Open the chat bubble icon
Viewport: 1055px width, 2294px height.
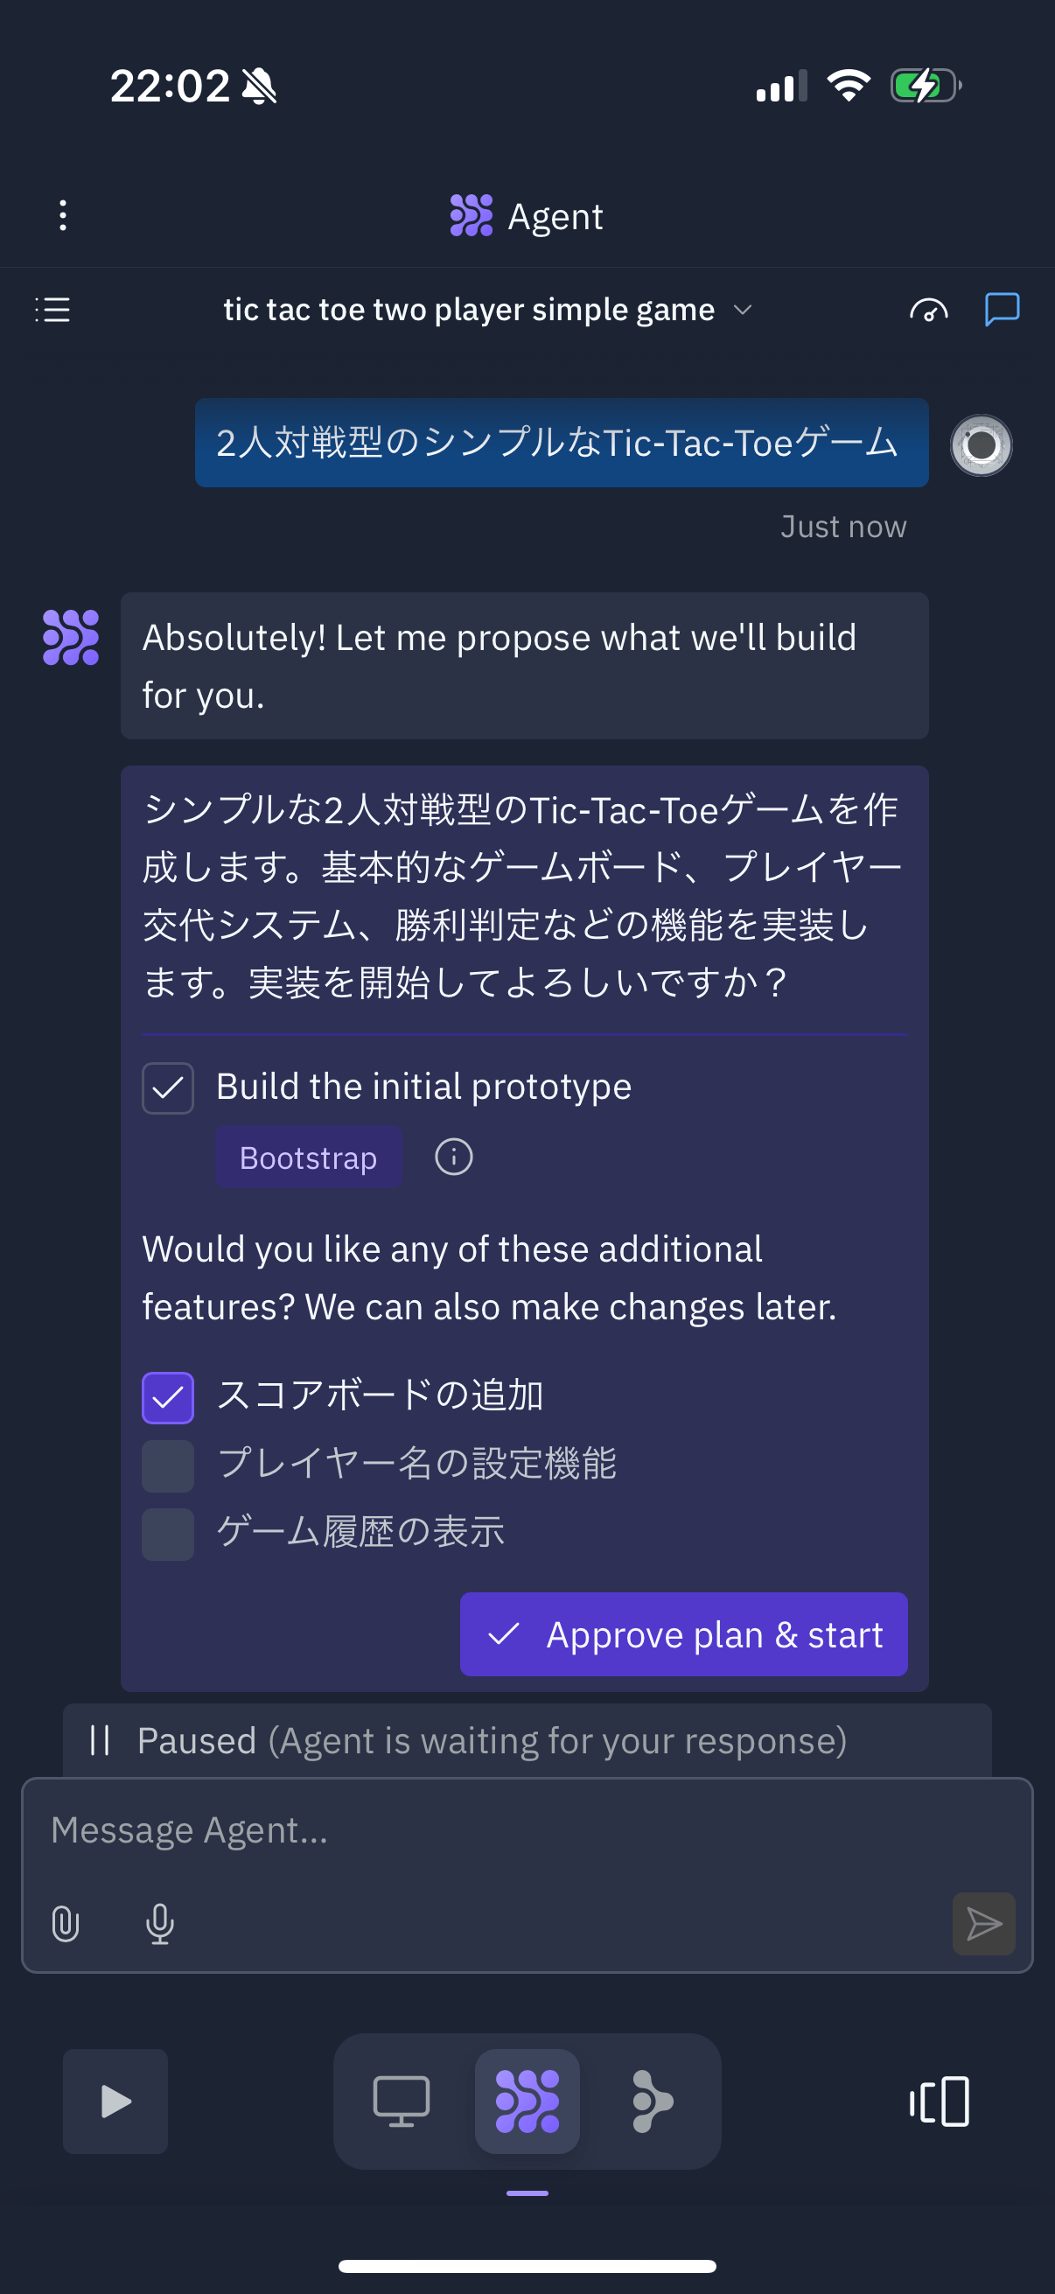[x=1002, y=310]
